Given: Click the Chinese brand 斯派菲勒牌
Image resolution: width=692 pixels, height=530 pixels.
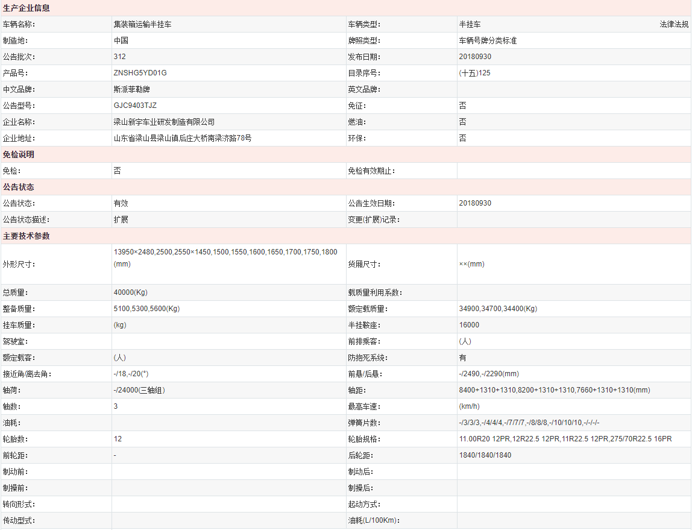Looking at the screenshot, I should pos(132,89).
